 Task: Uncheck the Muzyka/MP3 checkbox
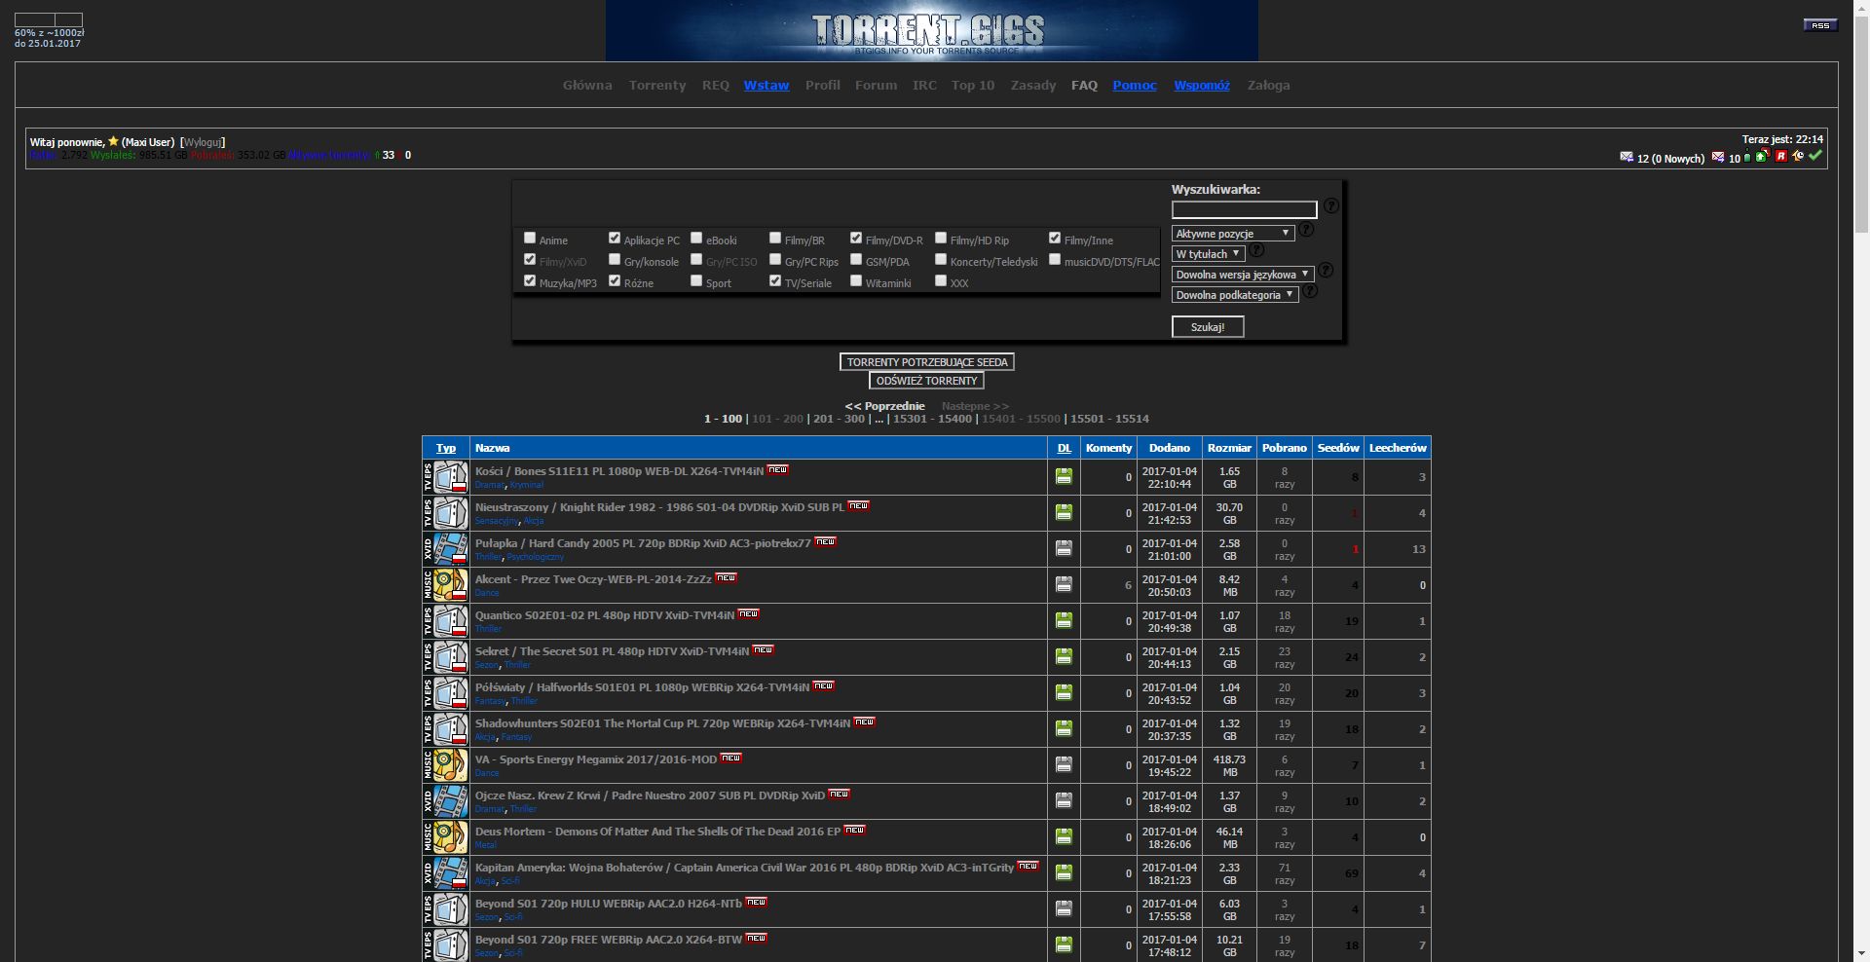coord(530,280)
